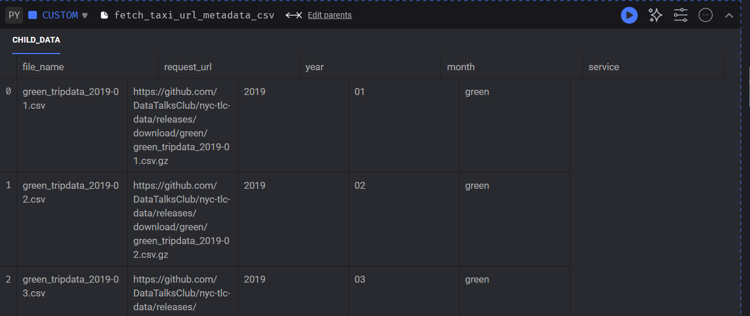Click the green value in row 0

(477, 92)
